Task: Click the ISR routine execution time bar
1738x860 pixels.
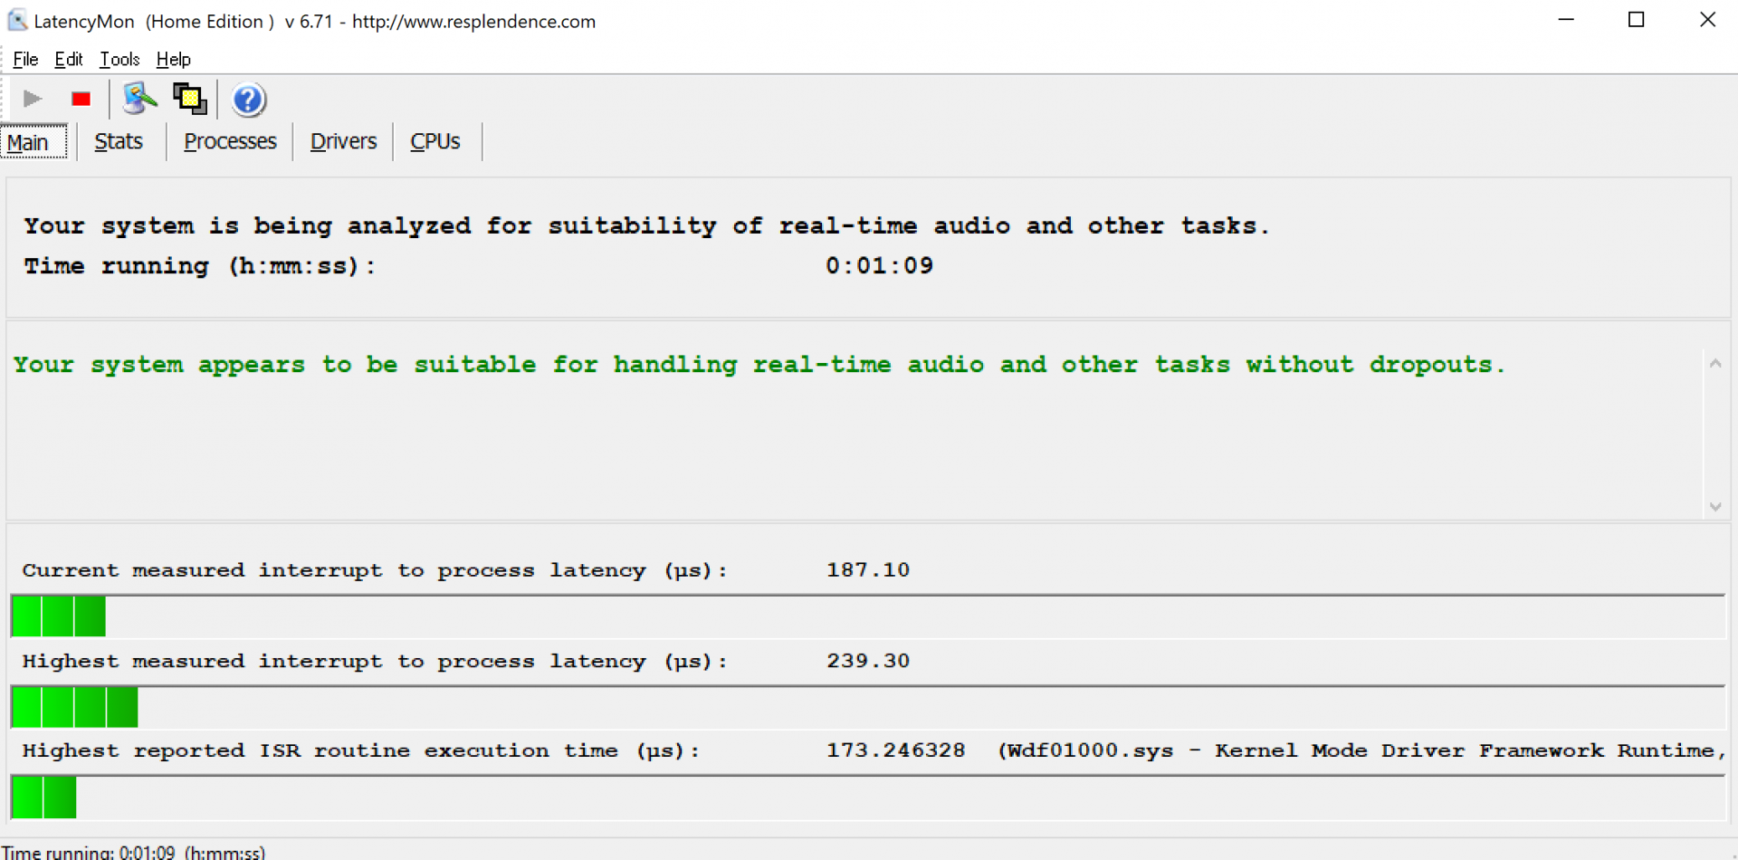Action: [x=44, y=798]
